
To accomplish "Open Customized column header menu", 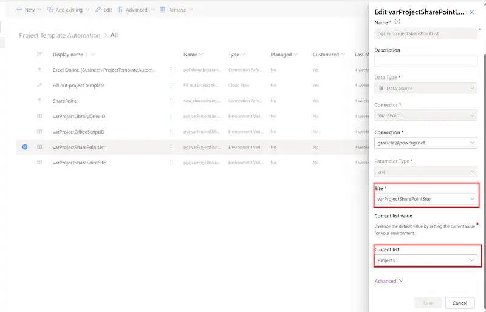I will (329, 55).
